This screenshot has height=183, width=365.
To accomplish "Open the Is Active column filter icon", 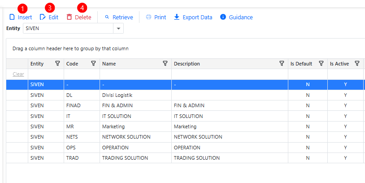I will point(357,64).
